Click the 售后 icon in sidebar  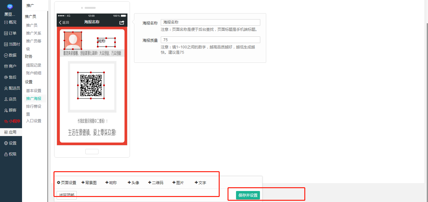click(6, 77)
